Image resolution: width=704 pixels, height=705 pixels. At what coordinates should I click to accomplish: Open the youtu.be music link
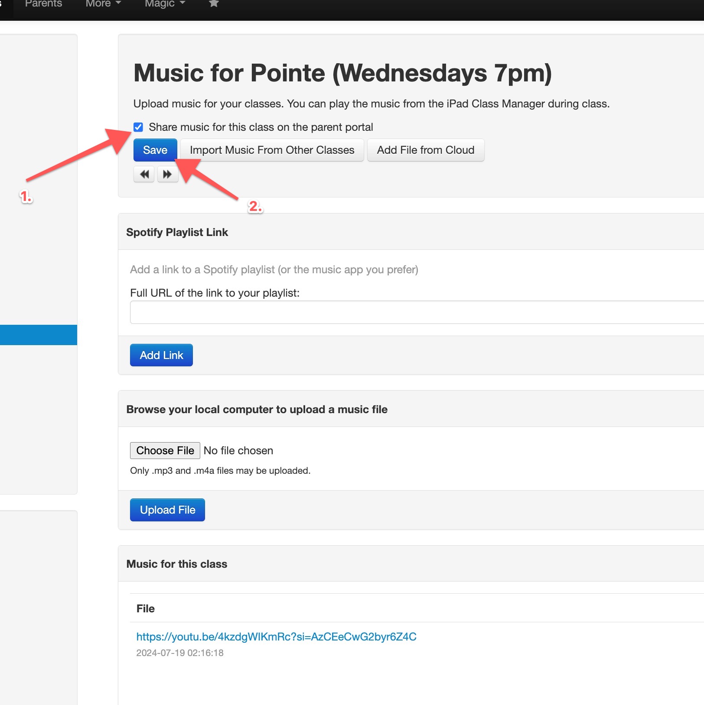coord(276,637)
